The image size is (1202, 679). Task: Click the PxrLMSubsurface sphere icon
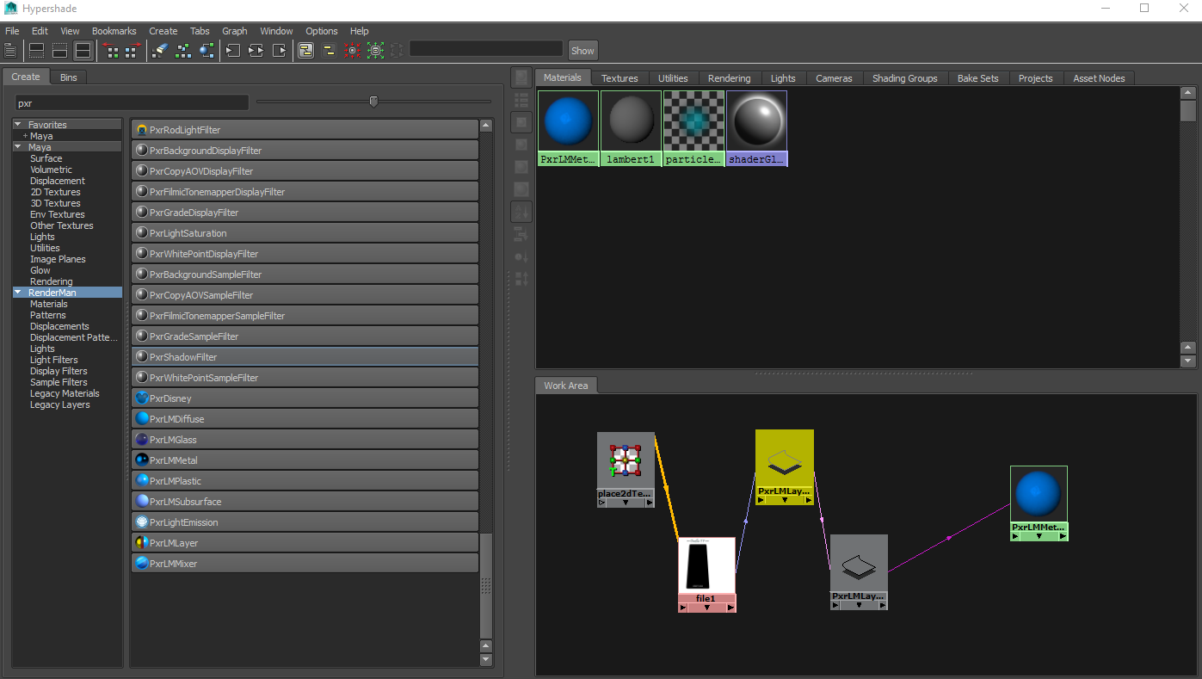[142, 502]
